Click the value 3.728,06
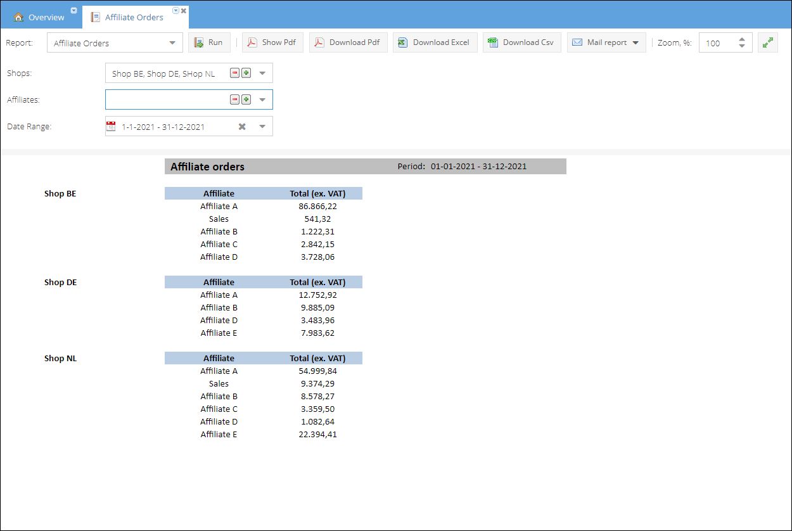792x531 pixels. tap(317, 257)
